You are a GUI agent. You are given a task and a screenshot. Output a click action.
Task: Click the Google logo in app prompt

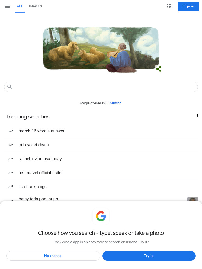pyautogui.click(x=101, y=216)
